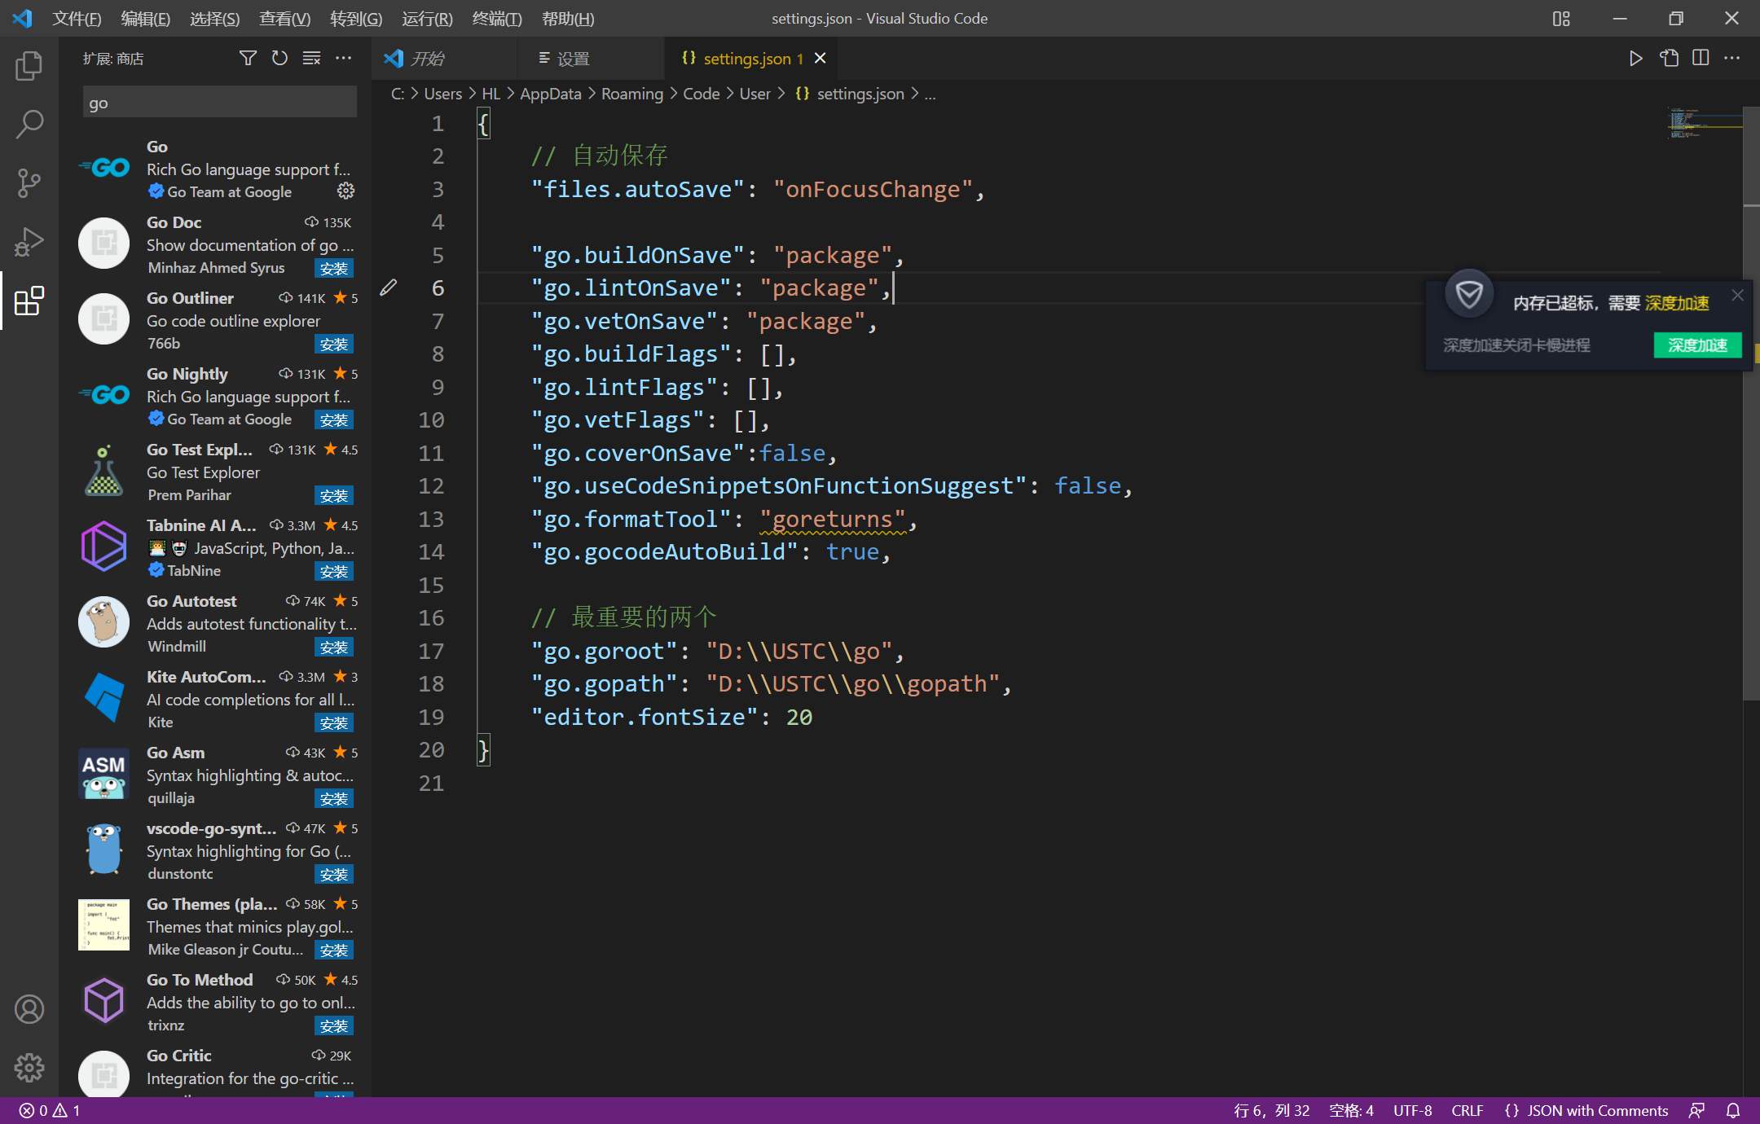Image resolution: width=1760 pixels, height=1124 pixels.
Task: Open the 转到(G) menu
Action: 356,19
